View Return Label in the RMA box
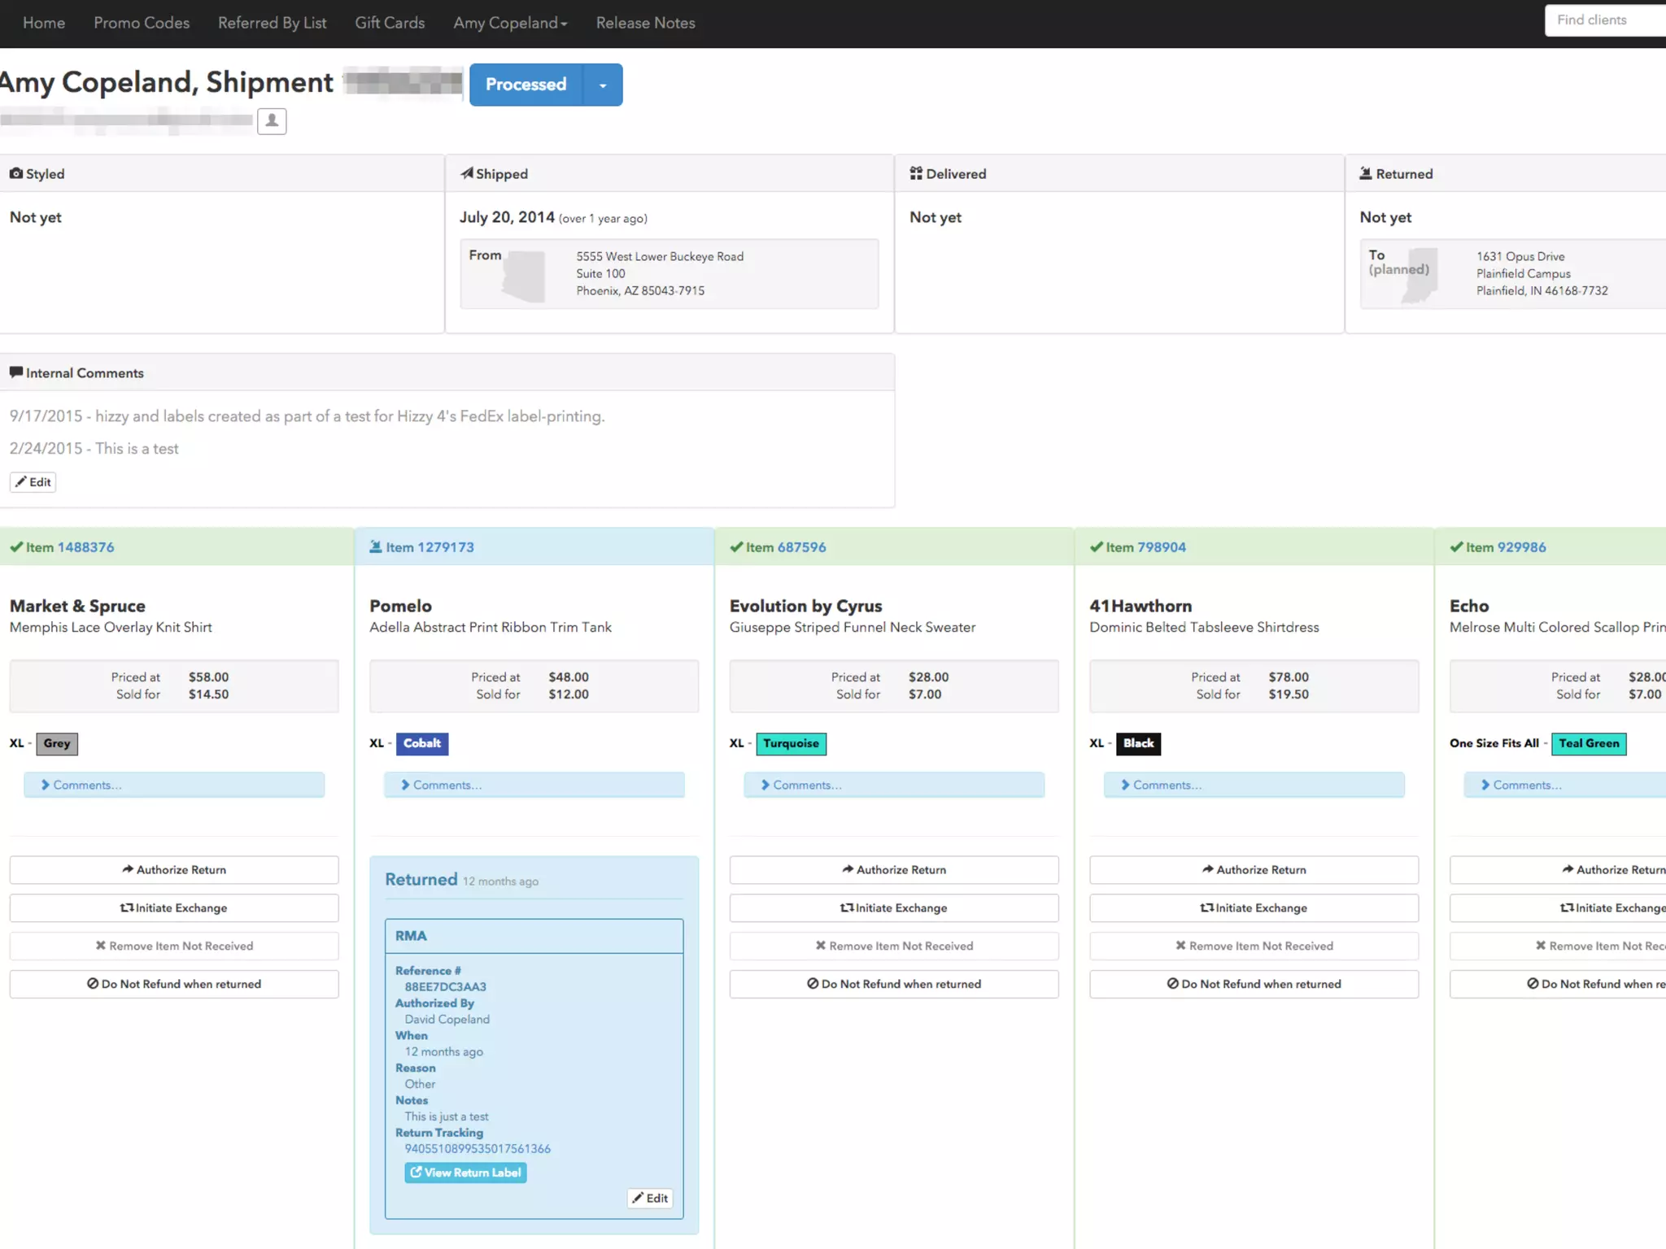Screen dimensions: 1666x1249 coord(465,1173)
